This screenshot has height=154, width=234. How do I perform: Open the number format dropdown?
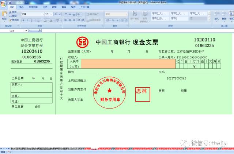tap(127, 14)
